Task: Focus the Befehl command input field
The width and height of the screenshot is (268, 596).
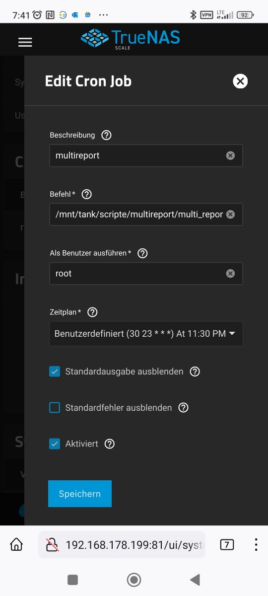Action: (x=139, y=215)
